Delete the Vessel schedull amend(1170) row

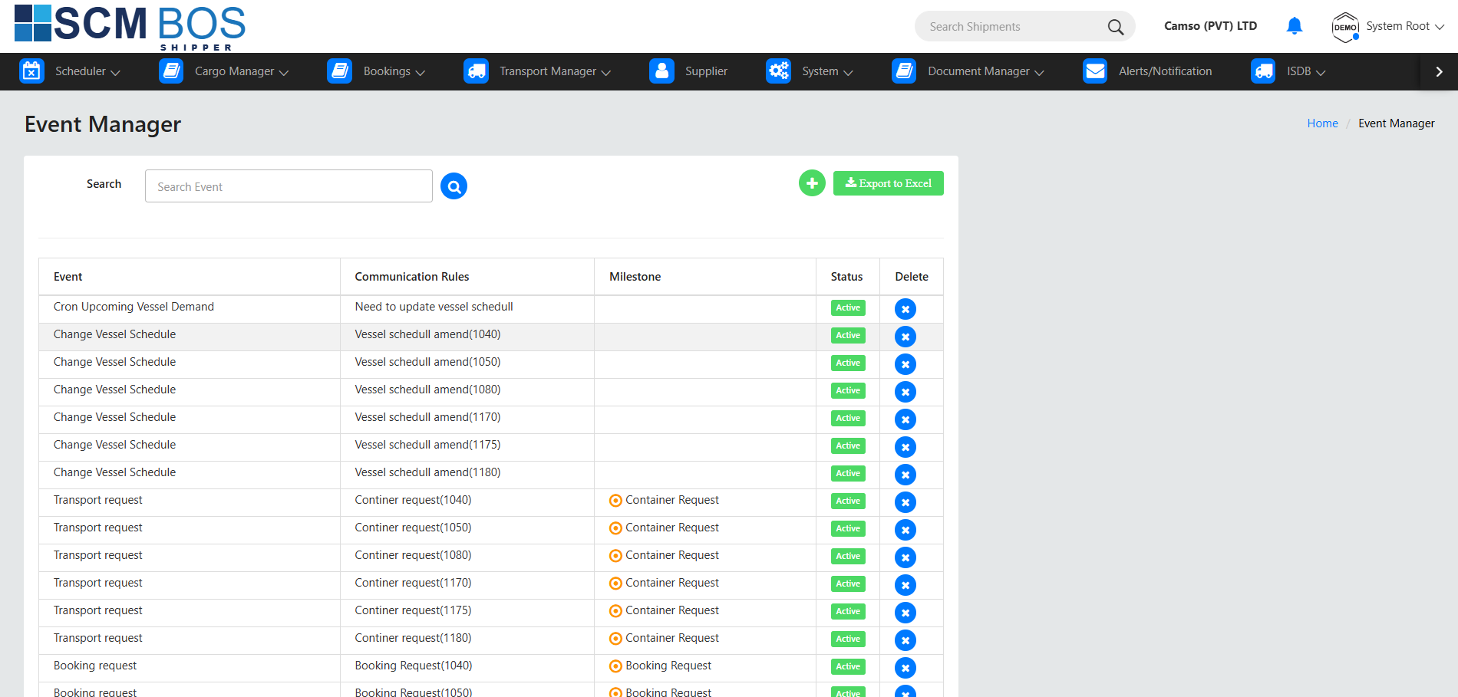pyautogui.click(x=905, y=419)
